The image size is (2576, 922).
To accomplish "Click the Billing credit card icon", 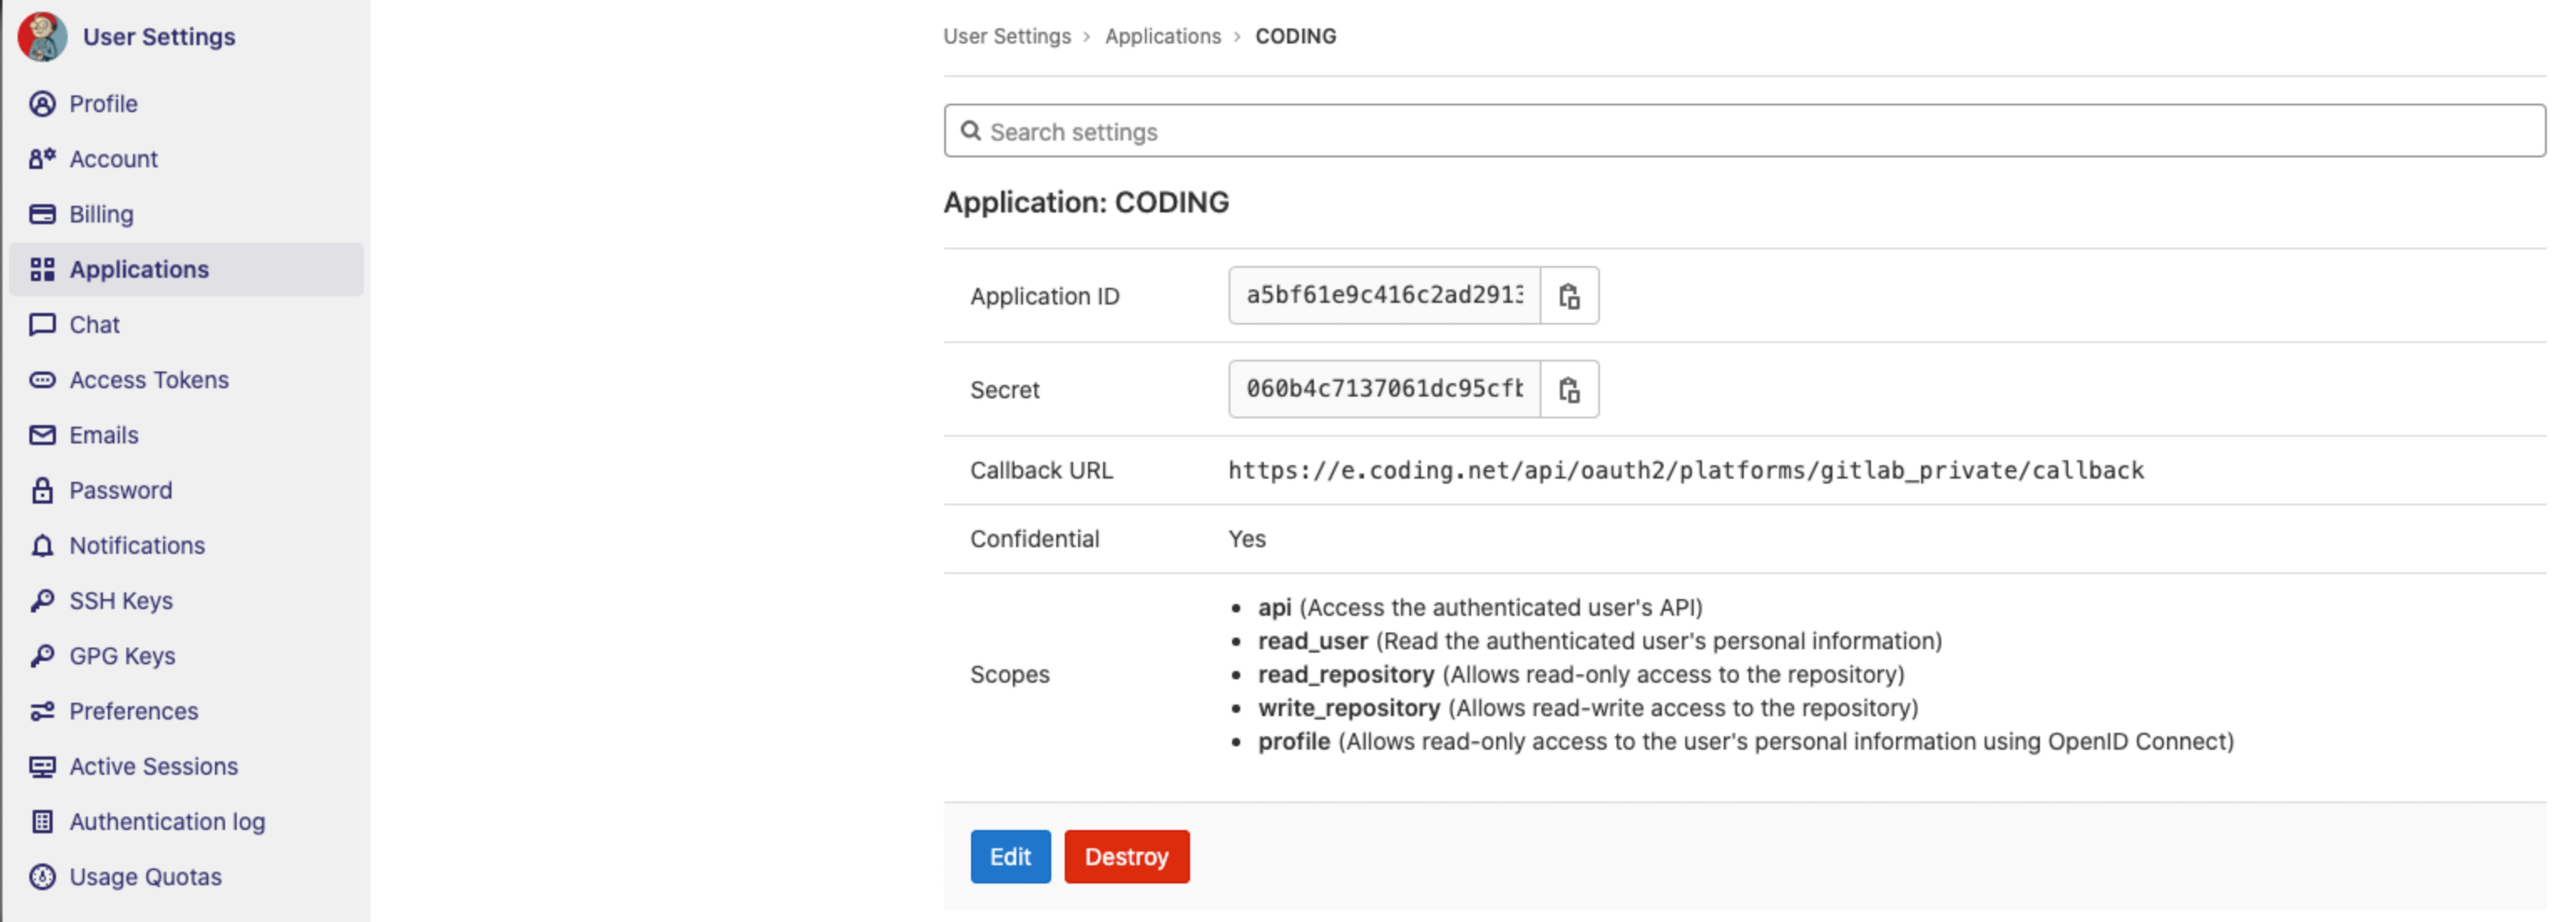I will (x=42, y=214).
